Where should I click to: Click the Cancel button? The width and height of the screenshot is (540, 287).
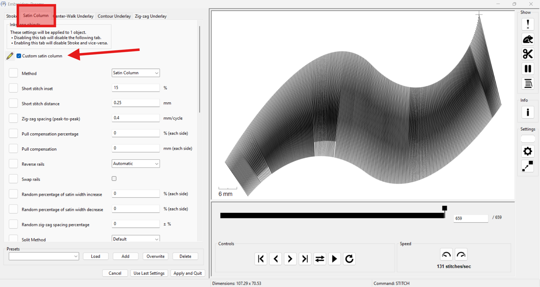coord(115,273)
